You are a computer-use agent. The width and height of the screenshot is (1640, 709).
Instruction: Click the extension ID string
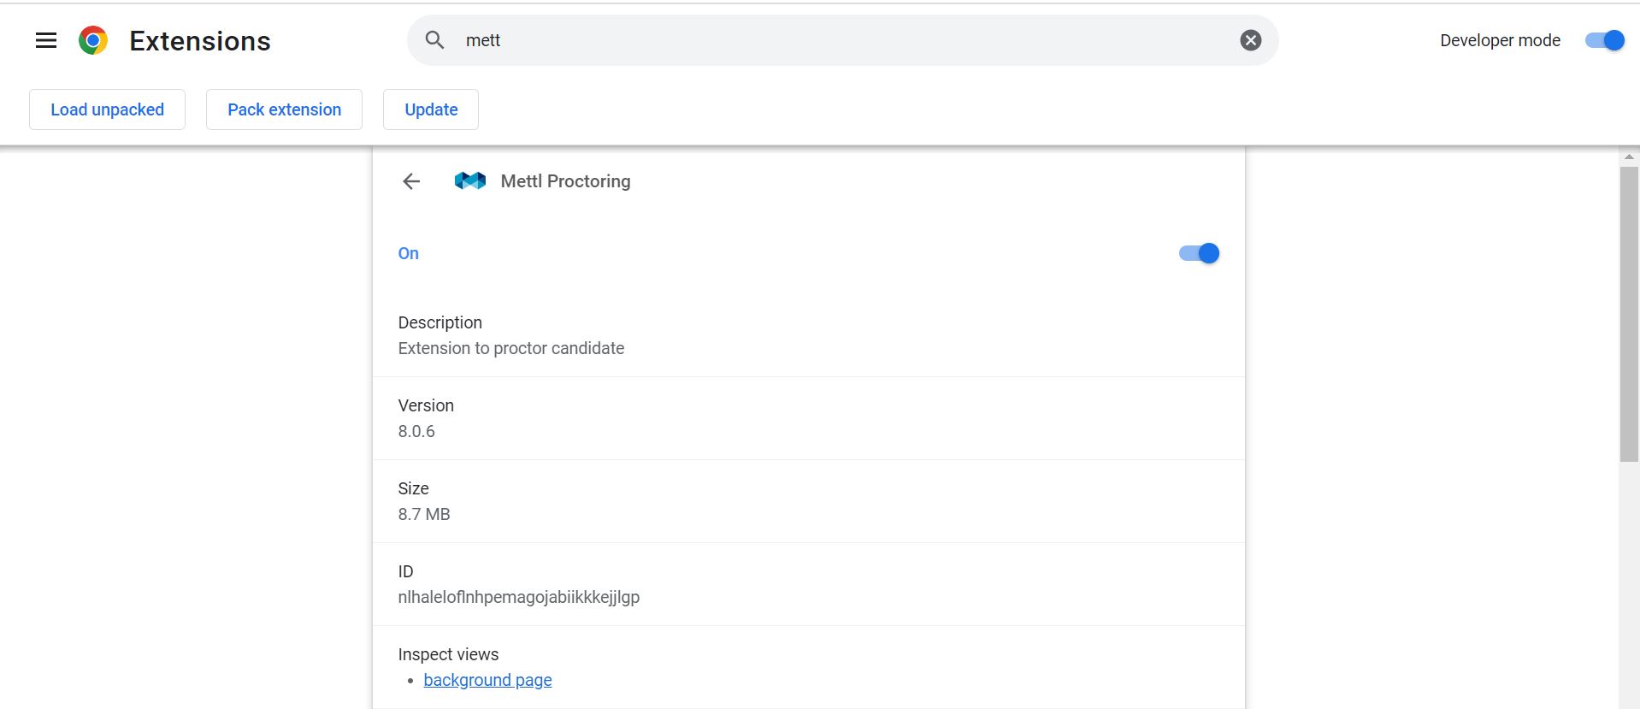click(x=518, y=597)
